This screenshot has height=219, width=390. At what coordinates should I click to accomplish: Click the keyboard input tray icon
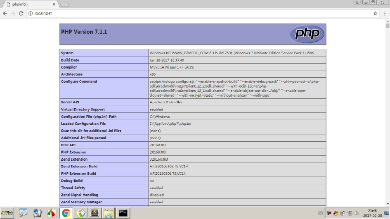[320, 213]
